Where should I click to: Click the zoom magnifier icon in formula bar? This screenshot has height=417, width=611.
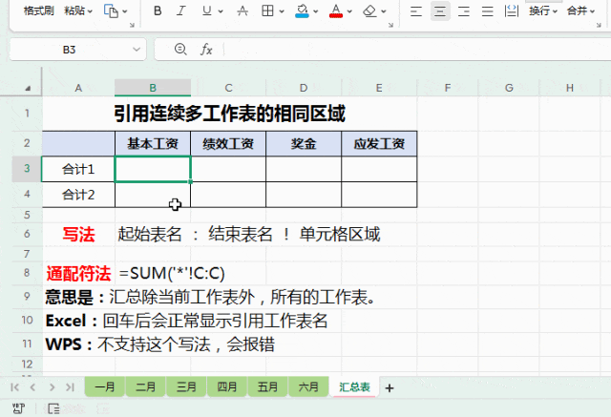(x=180, y=49)
